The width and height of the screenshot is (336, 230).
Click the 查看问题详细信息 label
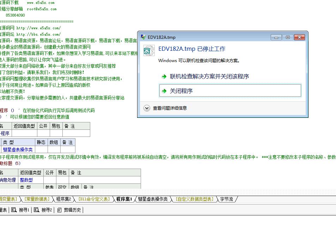click(x=170, y=108)
